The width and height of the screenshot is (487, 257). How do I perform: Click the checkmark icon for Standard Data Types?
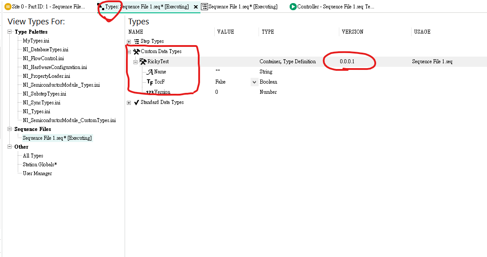pyautogui.click(x=136, y=103)
